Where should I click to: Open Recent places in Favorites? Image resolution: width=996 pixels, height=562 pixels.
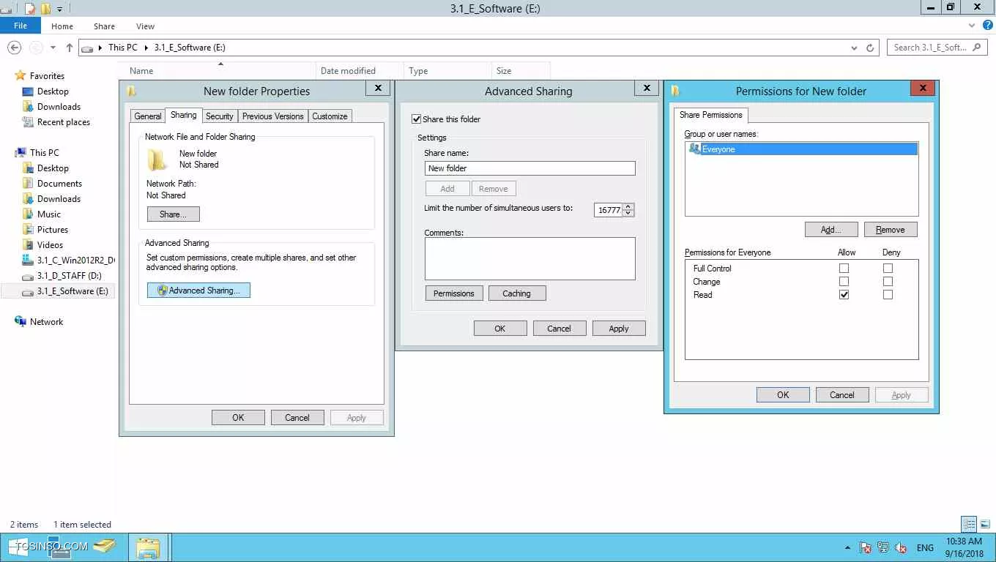tap(63, 122)
